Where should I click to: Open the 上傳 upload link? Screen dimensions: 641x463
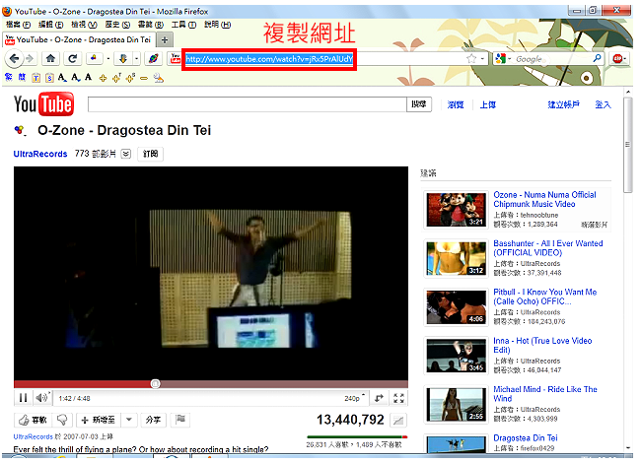(x=488, y=105)
